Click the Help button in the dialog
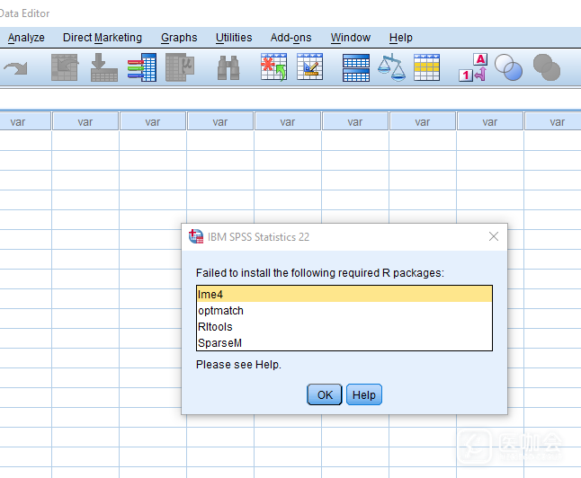 pyautogui.click(x=363, y=394)
